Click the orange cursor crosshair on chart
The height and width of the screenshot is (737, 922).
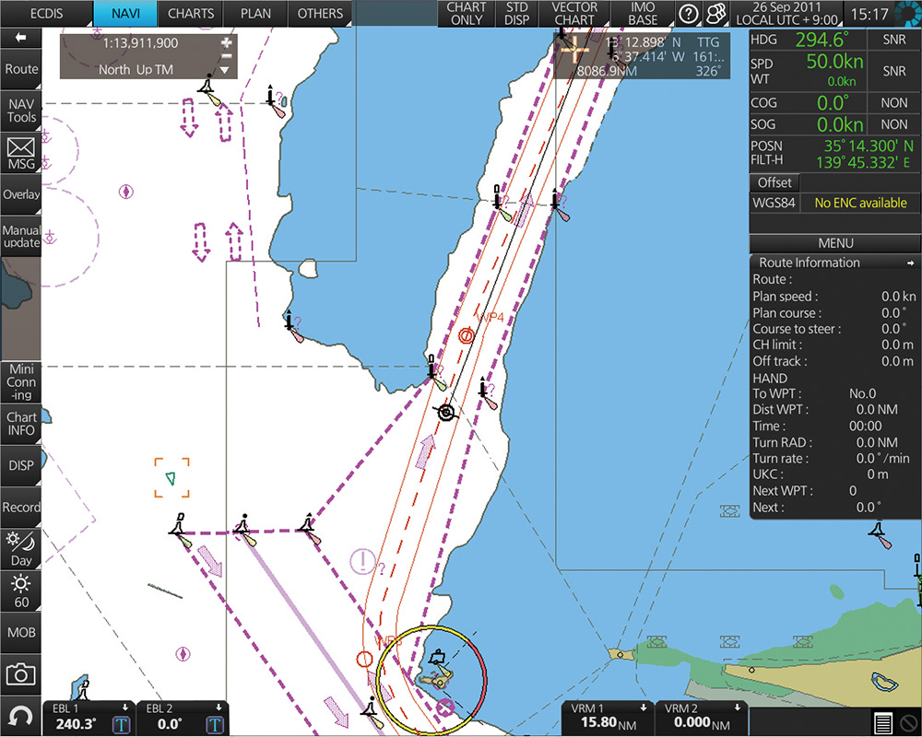(x=573, y=50)
